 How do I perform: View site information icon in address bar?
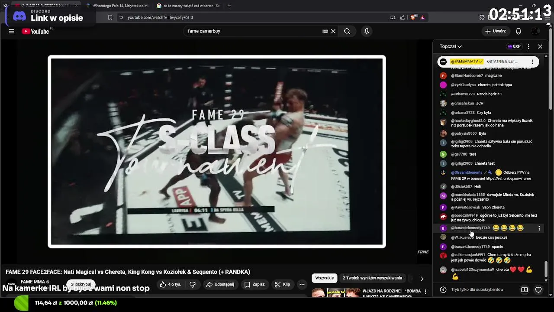pyautogui.click(x=121, y=17)
